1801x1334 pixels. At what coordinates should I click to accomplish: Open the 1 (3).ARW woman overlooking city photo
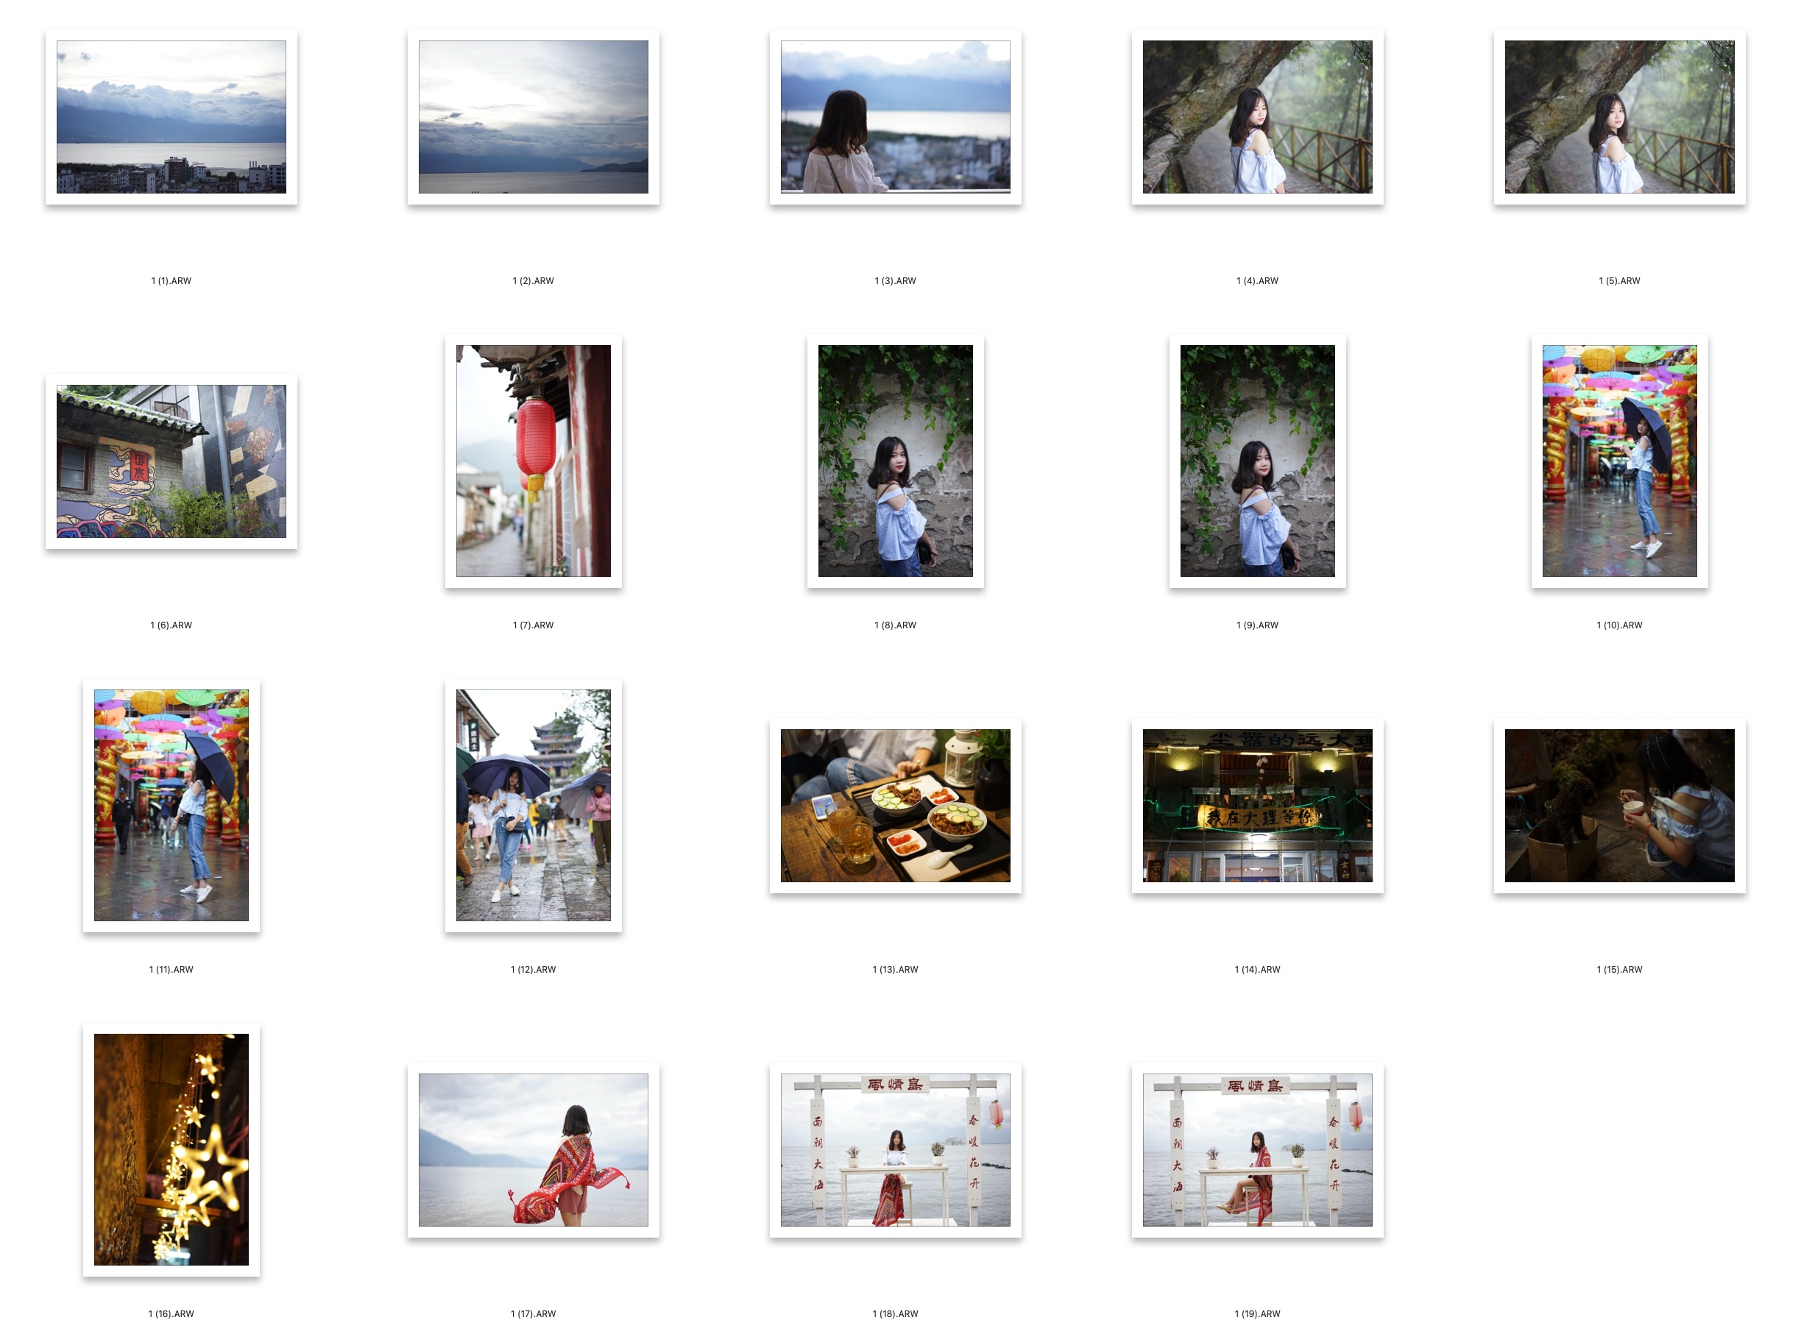(895, 117)
